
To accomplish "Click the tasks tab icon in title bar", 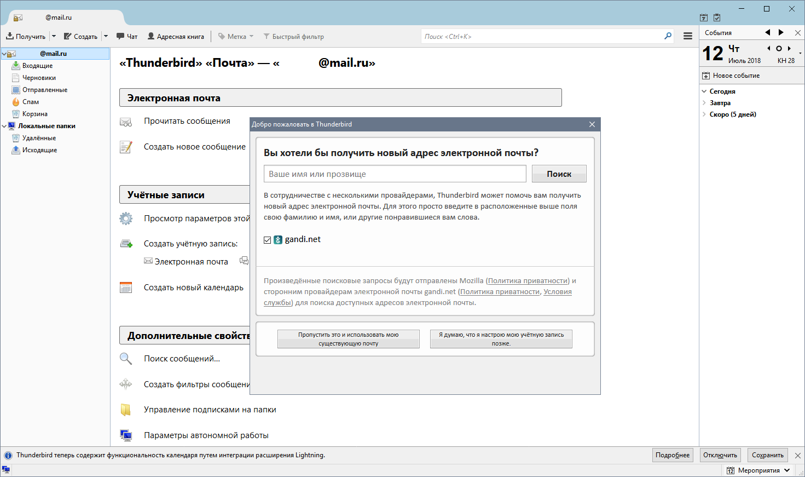I will (717, 18).
